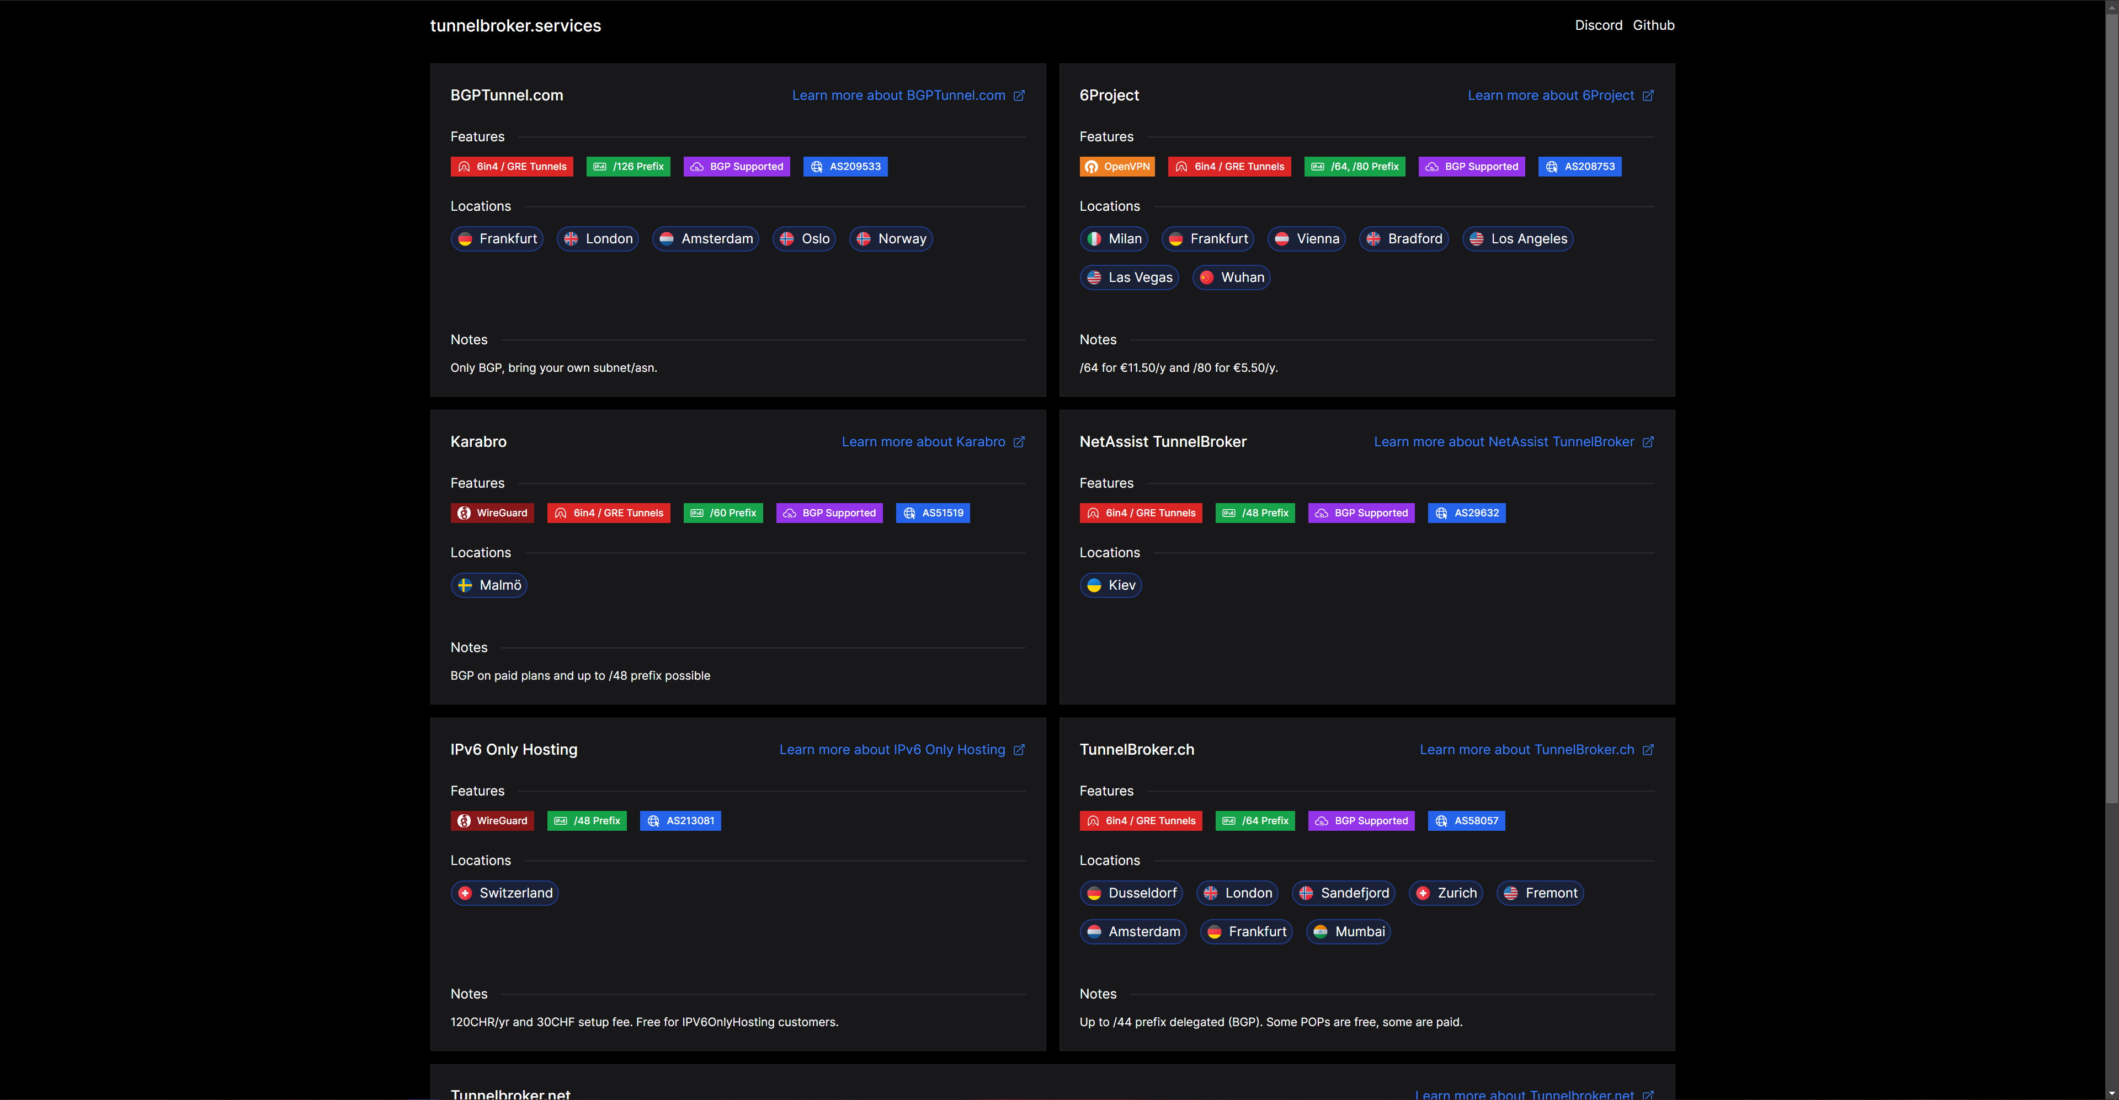Screen dimensions: 2119x1100
Task: Click the WireGuard logo icon in IPv6 Only Hosting features
Action: coord(464,821)
